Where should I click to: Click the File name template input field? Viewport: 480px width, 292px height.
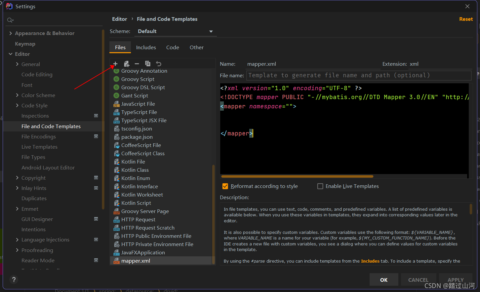tap(359, 75)
